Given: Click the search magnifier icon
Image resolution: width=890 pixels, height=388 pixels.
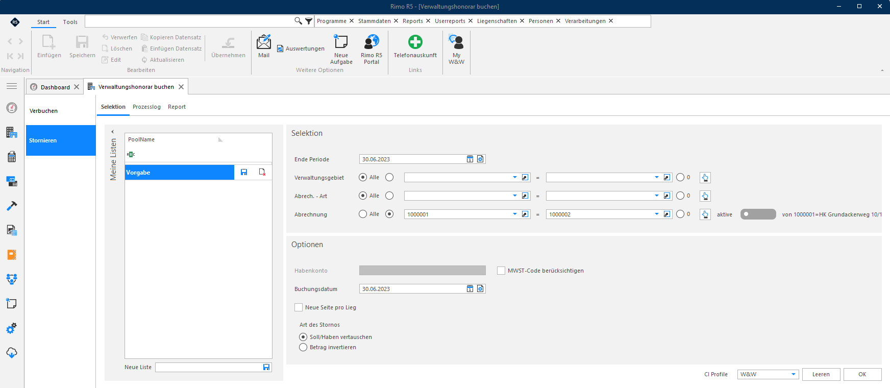Looking at the screenshot, I should [x=298, y=21].
